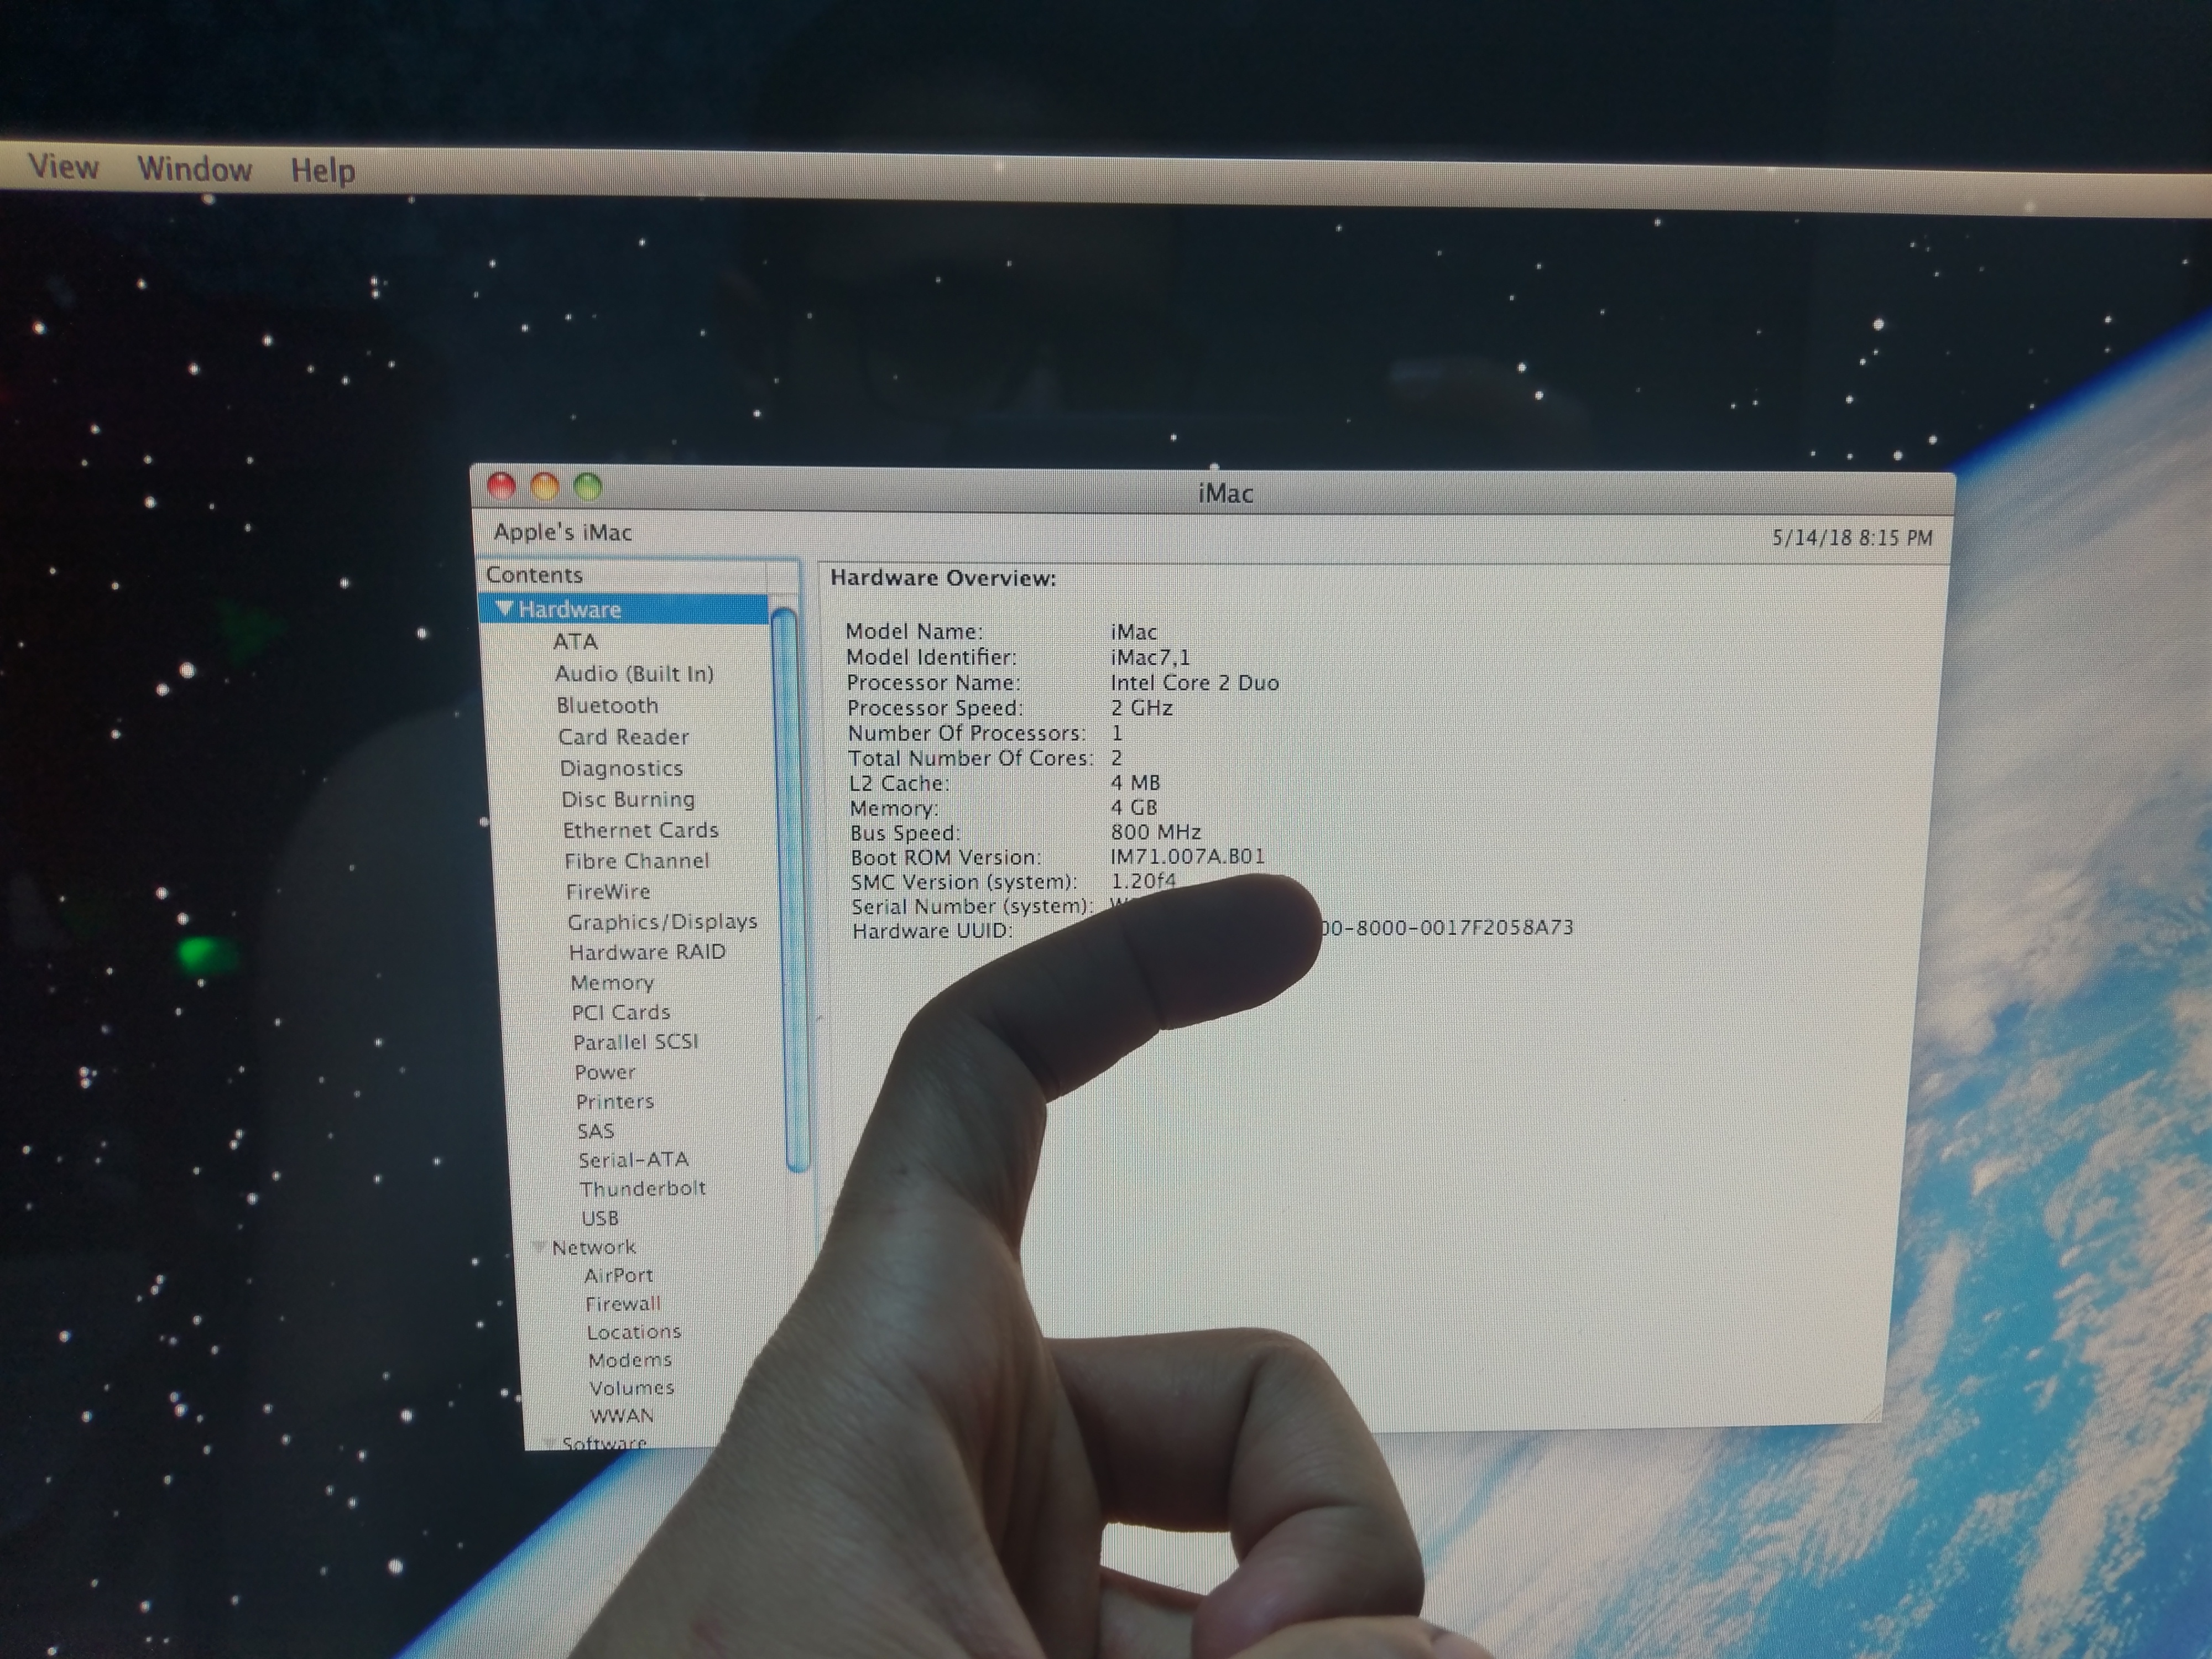Select ATA in the contents list
Viewport: 2212px width, 1659px height.
pos(575,641)
